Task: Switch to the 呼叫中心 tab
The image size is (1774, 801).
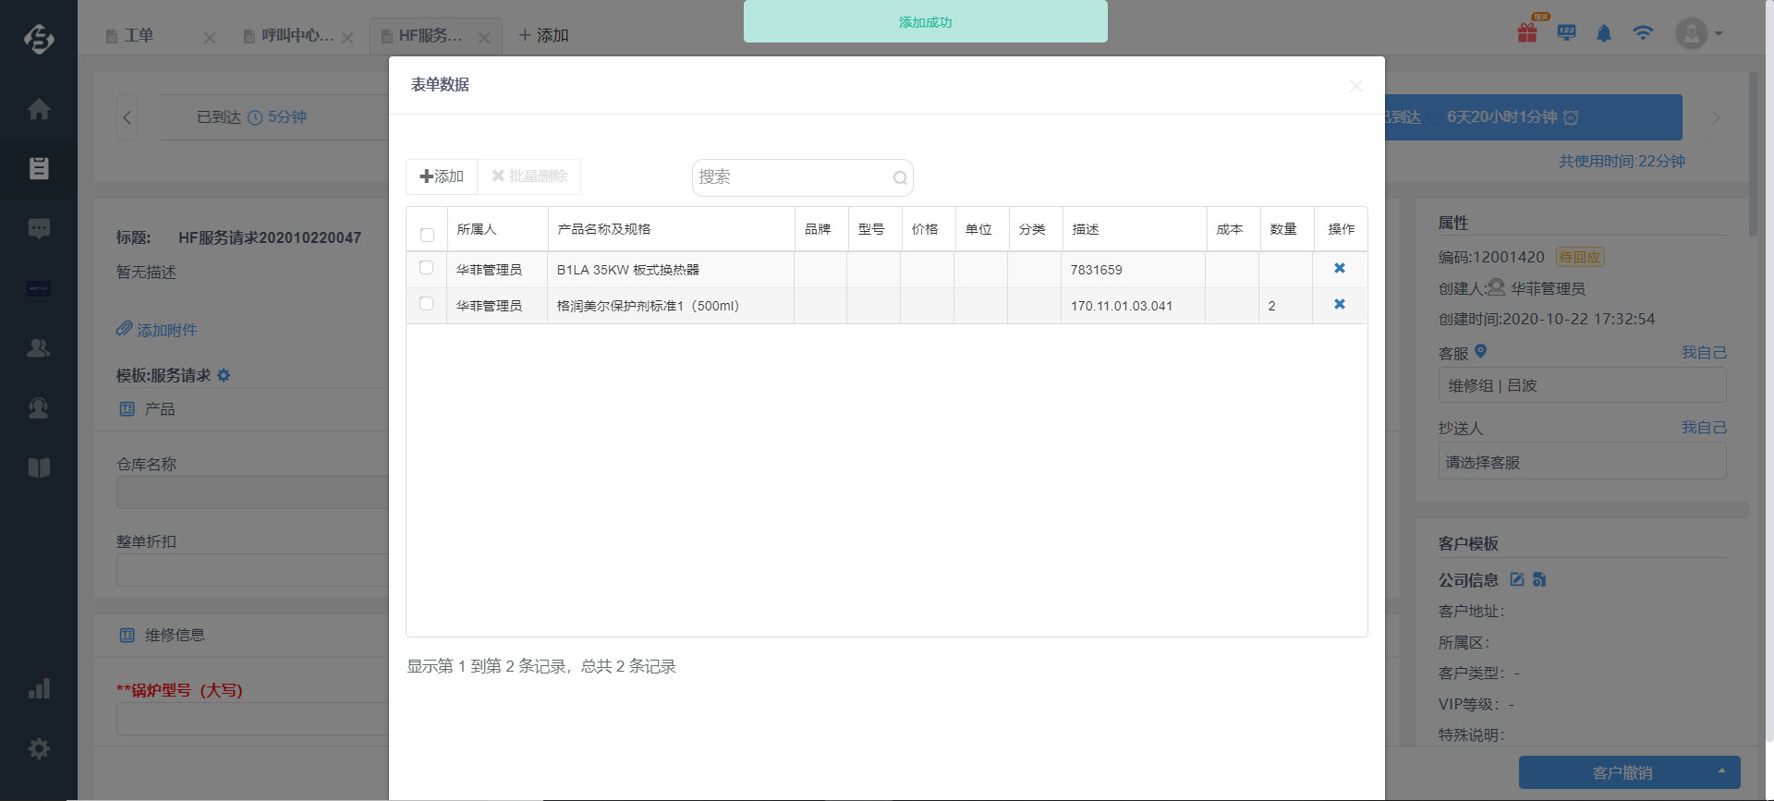Action: pyautogui.click(x=296, y=36)
